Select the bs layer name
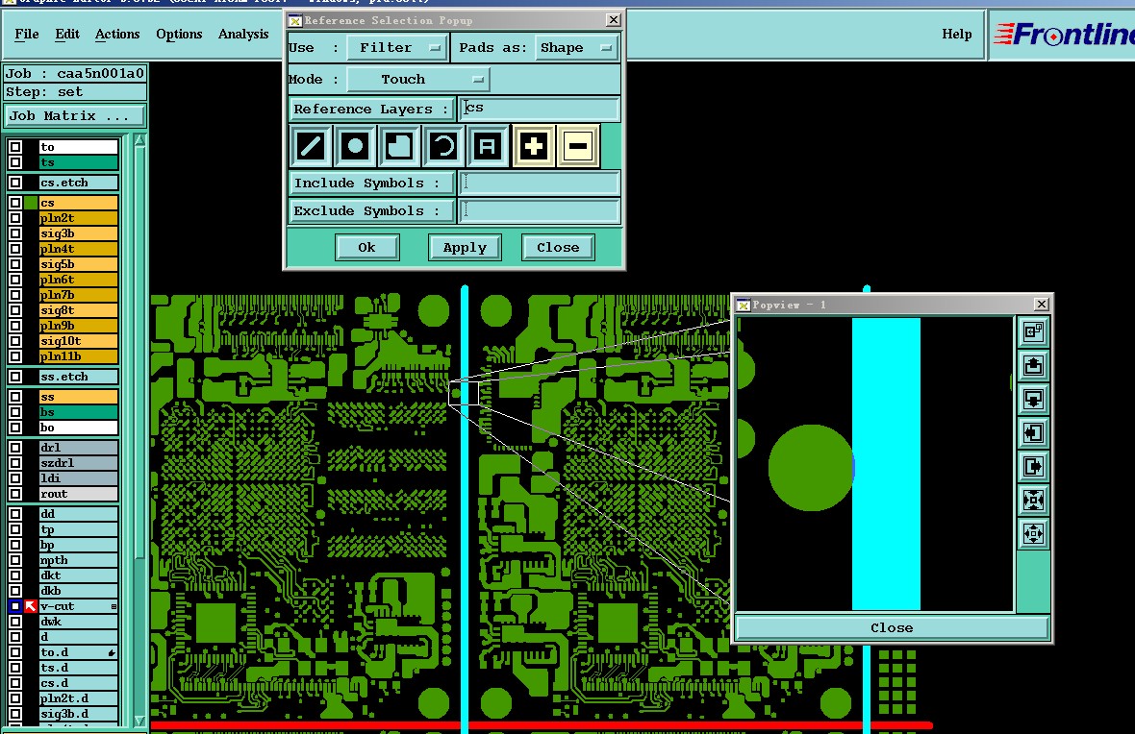The height and width of the screenshot is (734, 1135). pos(78,412)
